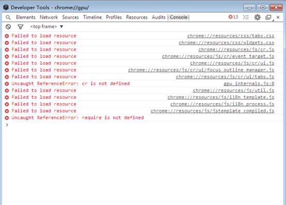The width and height of the screenshot is (286, 205).
Task: Follow the chrome://resources/js/cr.js link
Action: tap(236, 49)
